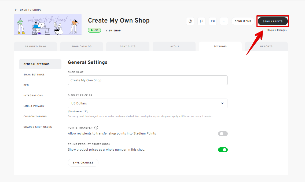Image resolution: width=305 pixels, height=182 pixels.
Task: Disable the Round Product Prices toggle
Action: pos(223,150)
